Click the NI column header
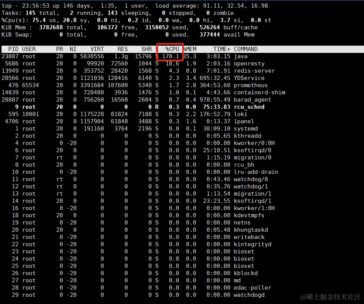364x304 pixels. [73, 49]
